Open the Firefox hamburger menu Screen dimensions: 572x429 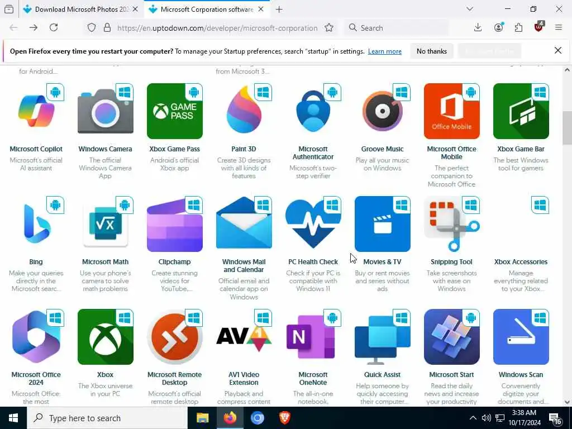[x=559, y=27]
